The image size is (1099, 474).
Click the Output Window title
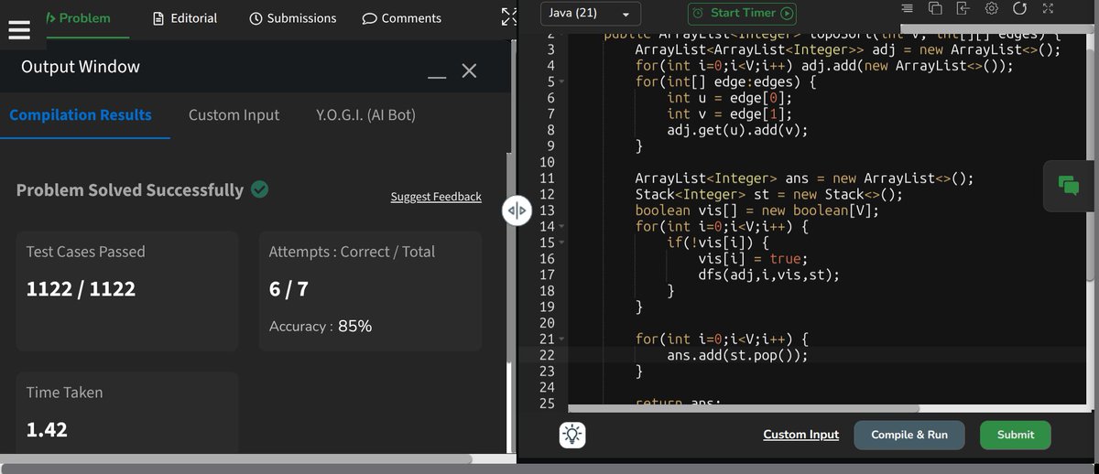click(x=81, y=67)
